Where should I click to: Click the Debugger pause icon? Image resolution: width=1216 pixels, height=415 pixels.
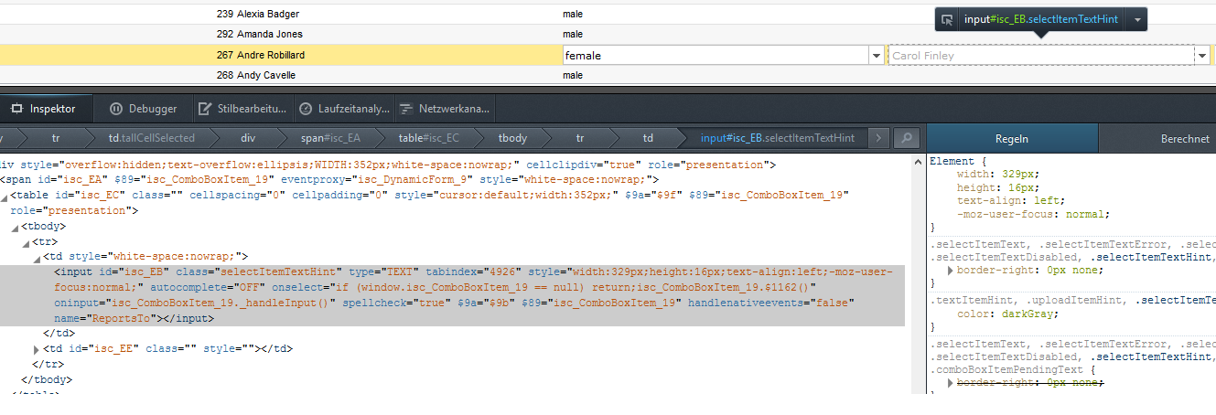[116, 109]
